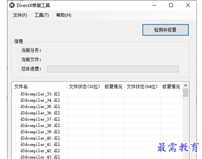This screenshot has height=159, width=202.
Task: Select row d3dcompiler_34.dll
Action: tap(97, 100)
